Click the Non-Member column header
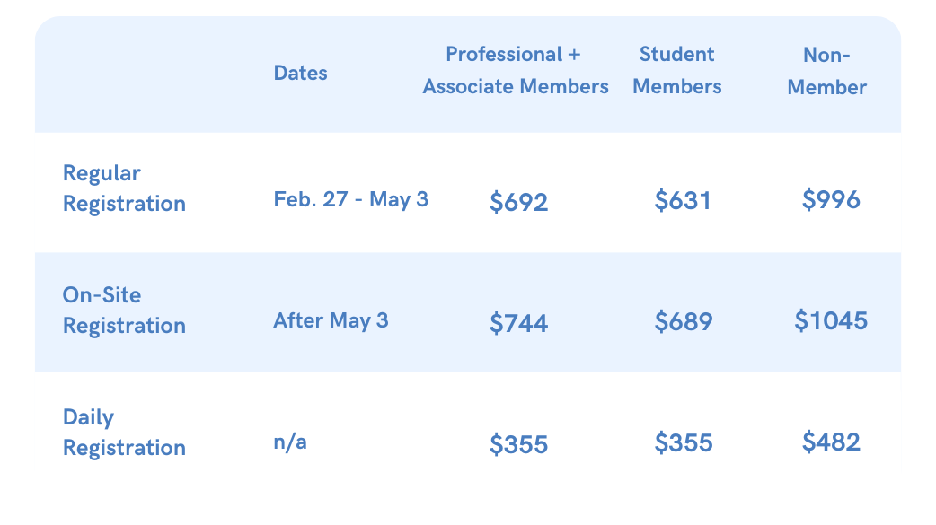 826,71
